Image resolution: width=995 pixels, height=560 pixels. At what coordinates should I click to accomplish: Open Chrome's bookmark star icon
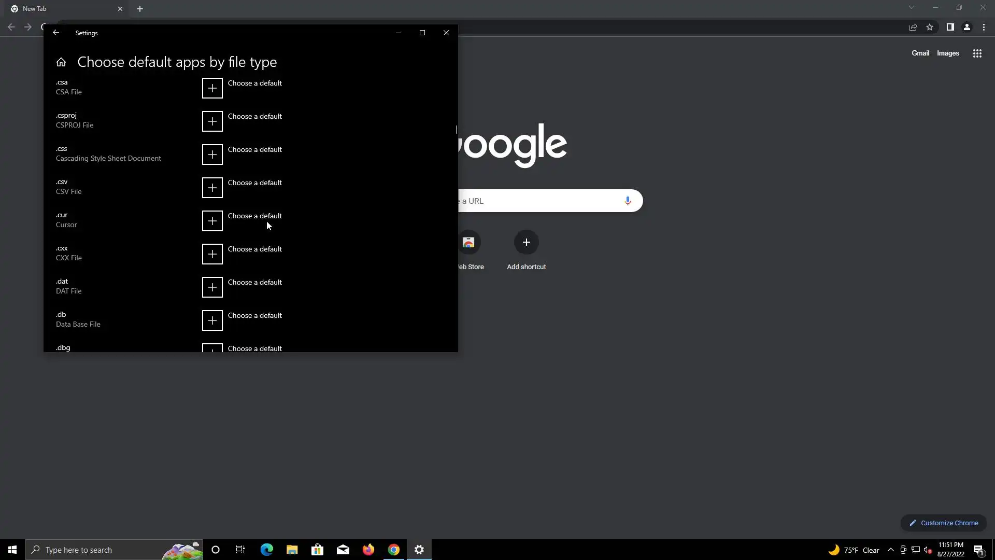930,27
